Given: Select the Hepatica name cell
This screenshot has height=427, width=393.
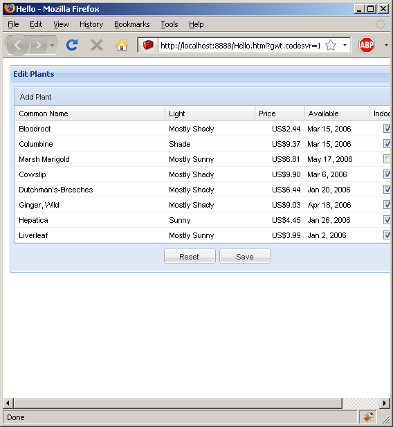Looking at the screenshot, I should pyautogui.click(x=90, y=220).
